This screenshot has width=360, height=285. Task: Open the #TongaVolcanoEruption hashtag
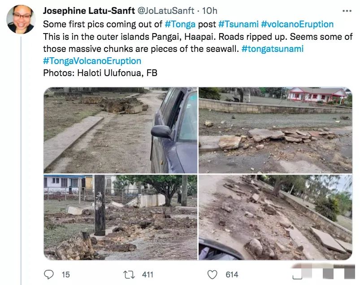92,61
